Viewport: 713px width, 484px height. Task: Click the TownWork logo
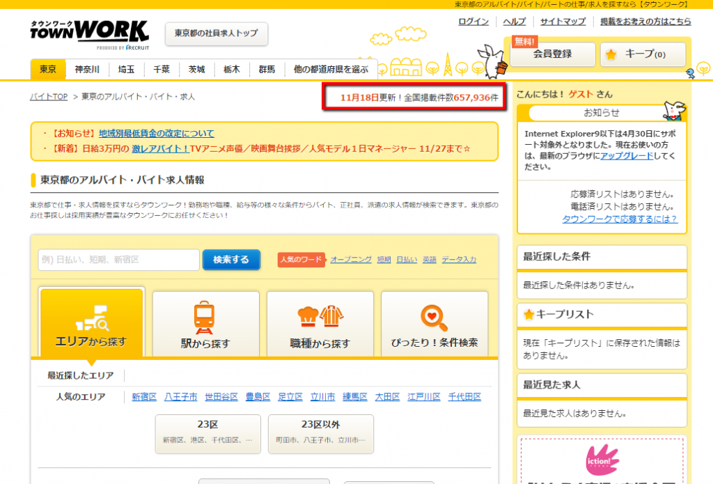coord(90,34)
